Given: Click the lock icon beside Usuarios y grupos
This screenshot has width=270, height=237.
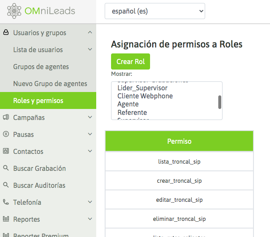Looking at the screenshot, I should [6, 33].
